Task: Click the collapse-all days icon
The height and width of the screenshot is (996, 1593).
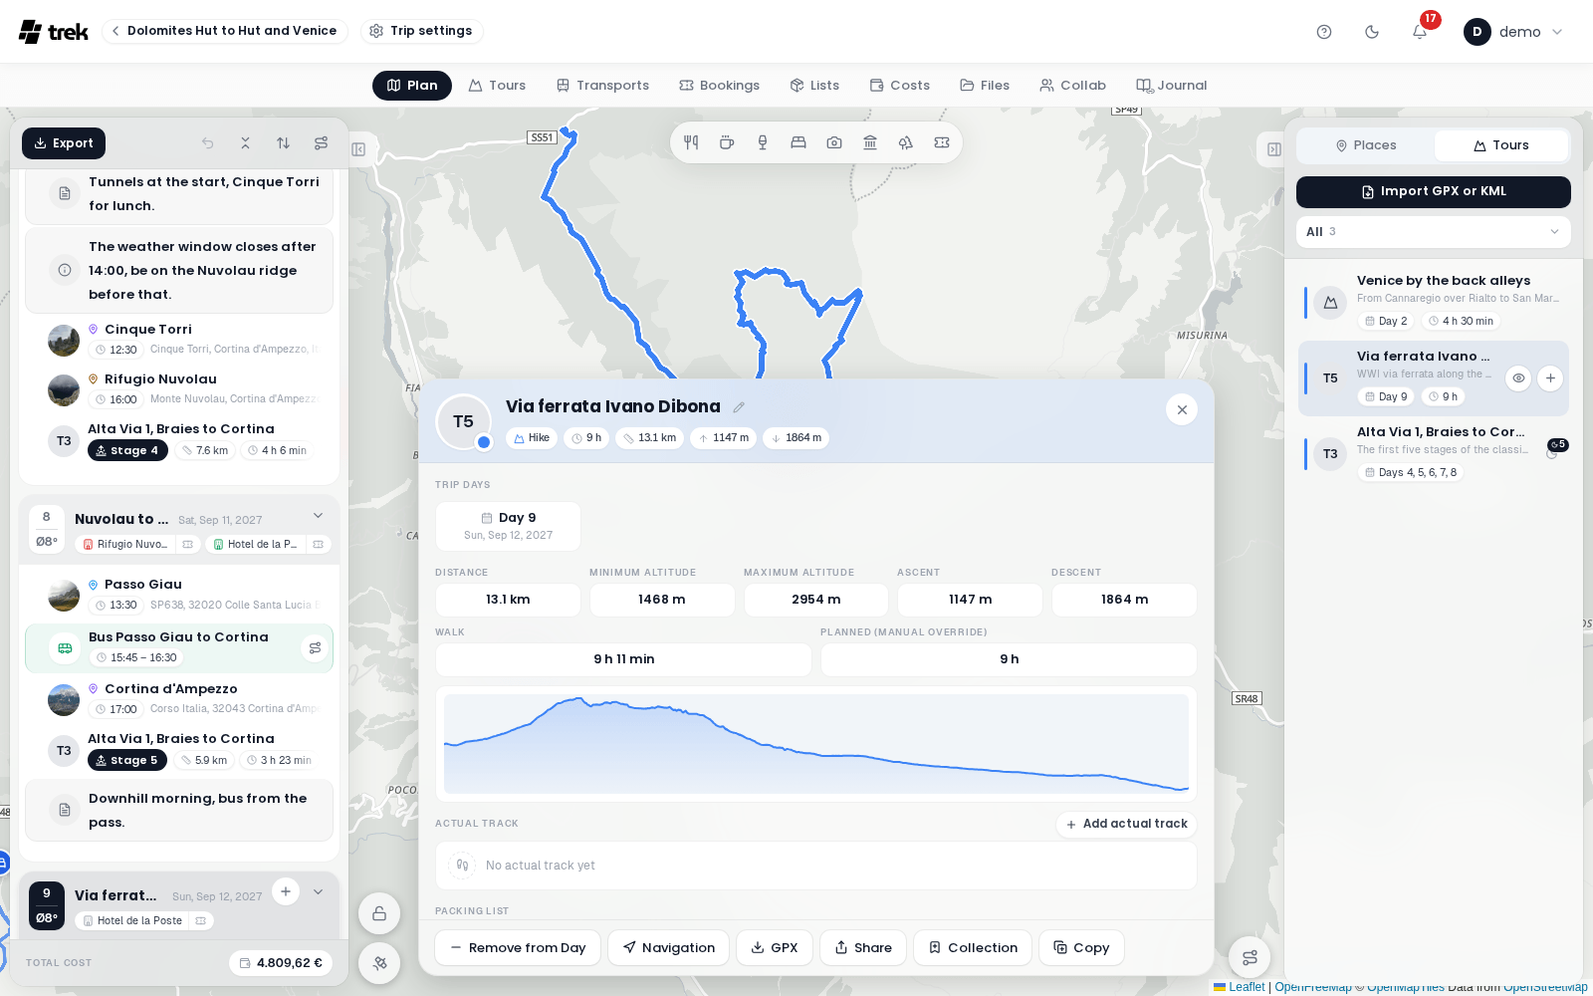Action: click(246, 143)
